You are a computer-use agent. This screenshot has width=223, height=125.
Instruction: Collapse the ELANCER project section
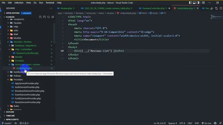pyautogui.click(x=10, y=17)
